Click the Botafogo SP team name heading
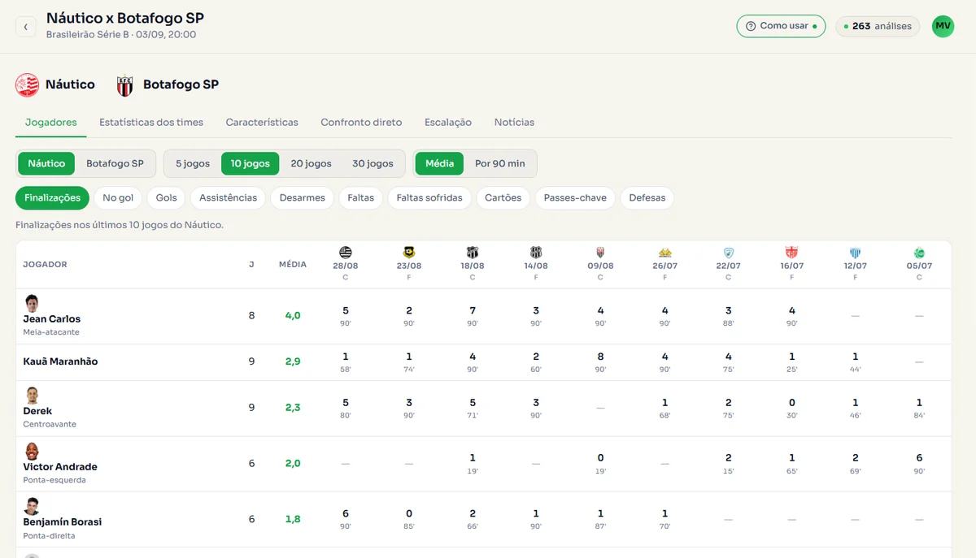Image resolution: width=976 pixels, height=558 pixels. point(181,84)
